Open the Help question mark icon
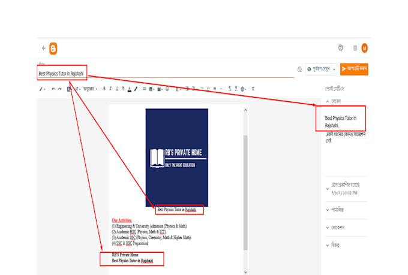 pyautogui.click(x=340, y=48)
